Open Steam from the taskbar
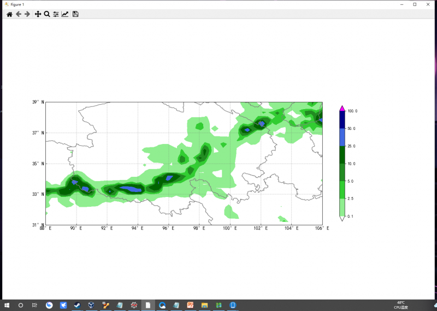Screen dimensions: 437x311 tap(78, 305)
